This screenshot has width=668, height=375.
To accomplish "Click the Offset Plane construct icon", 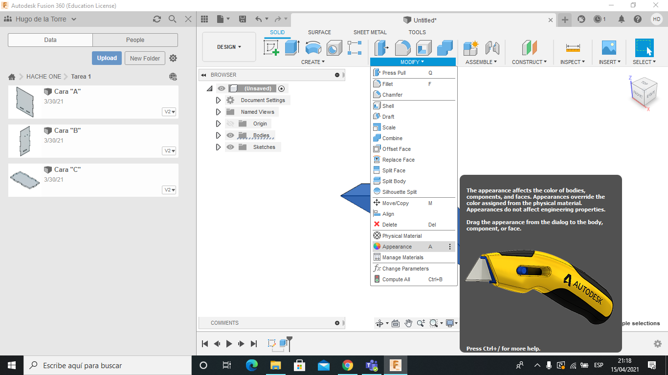I will (x=530, y=48).
